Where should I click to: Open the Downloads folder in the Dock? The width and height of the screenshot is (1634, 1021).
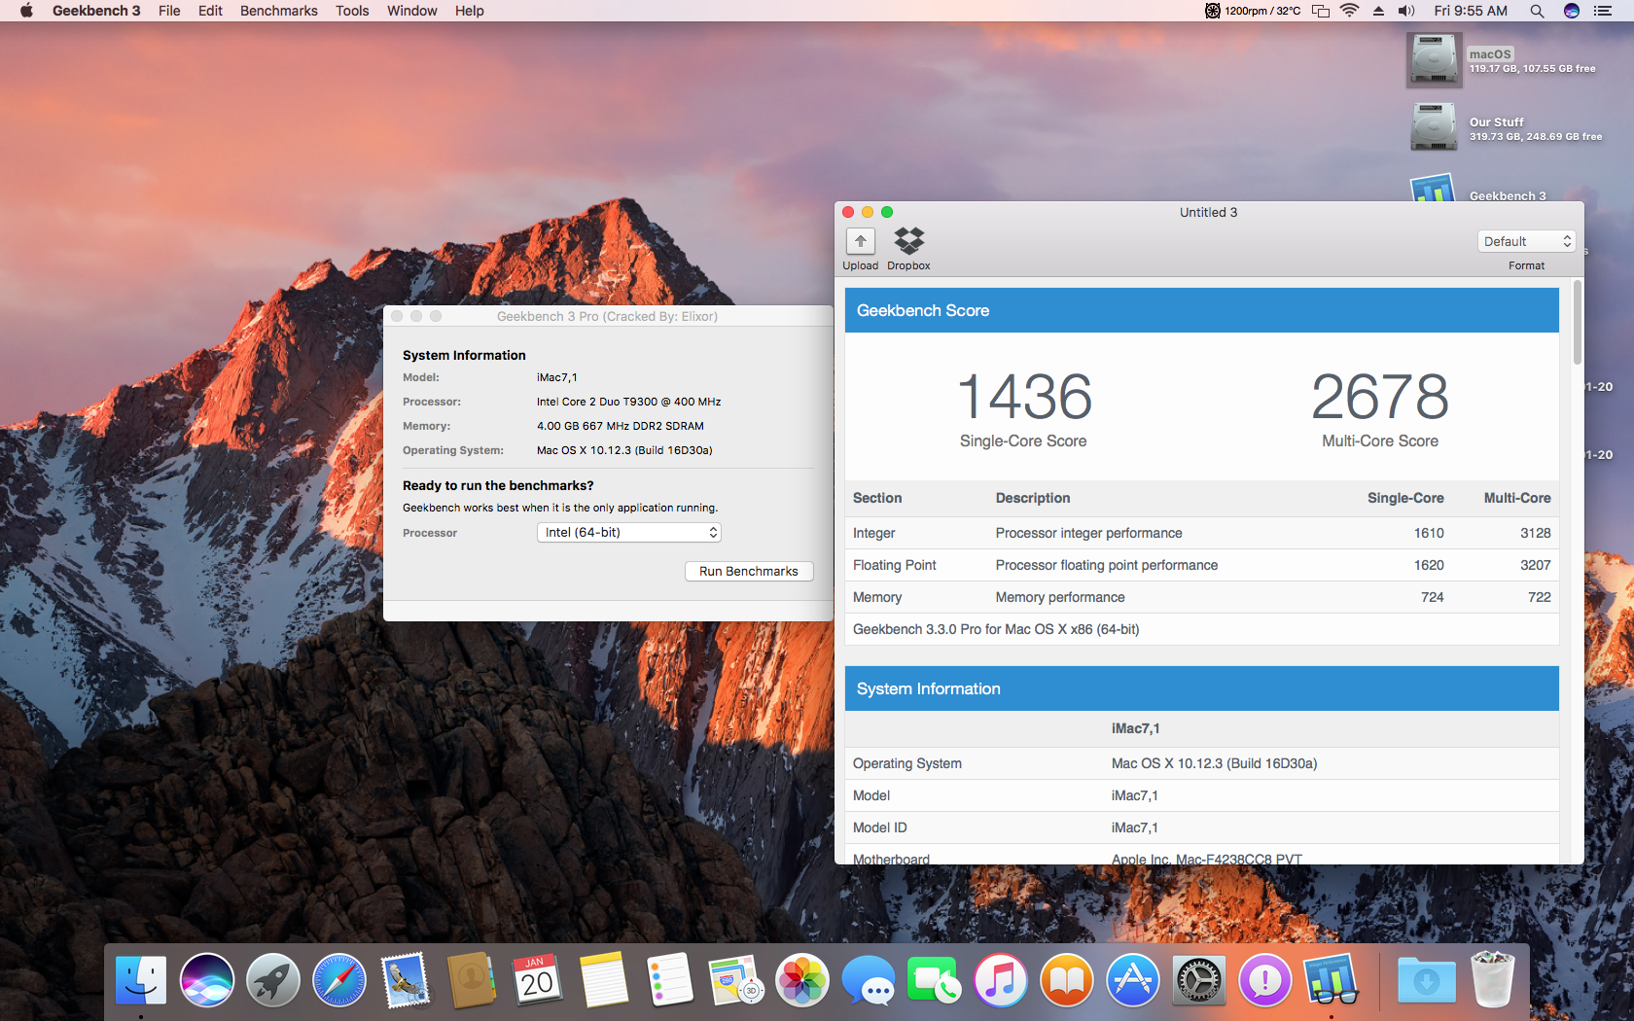pos(1427,980)
